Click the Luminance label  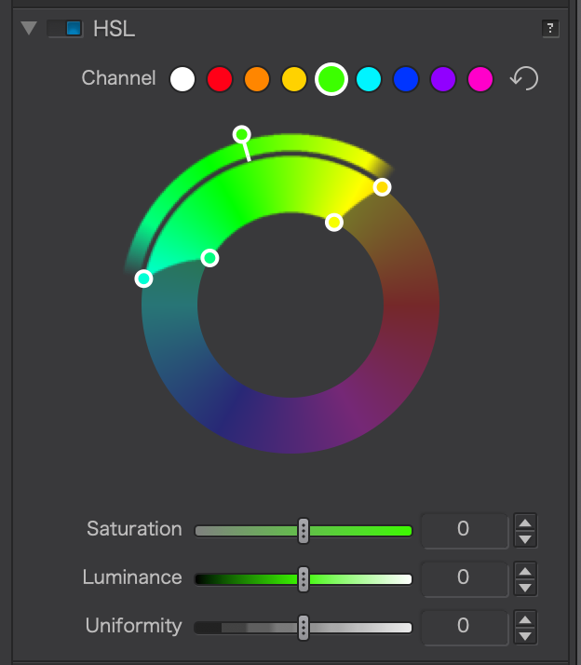tap(132, 577)
